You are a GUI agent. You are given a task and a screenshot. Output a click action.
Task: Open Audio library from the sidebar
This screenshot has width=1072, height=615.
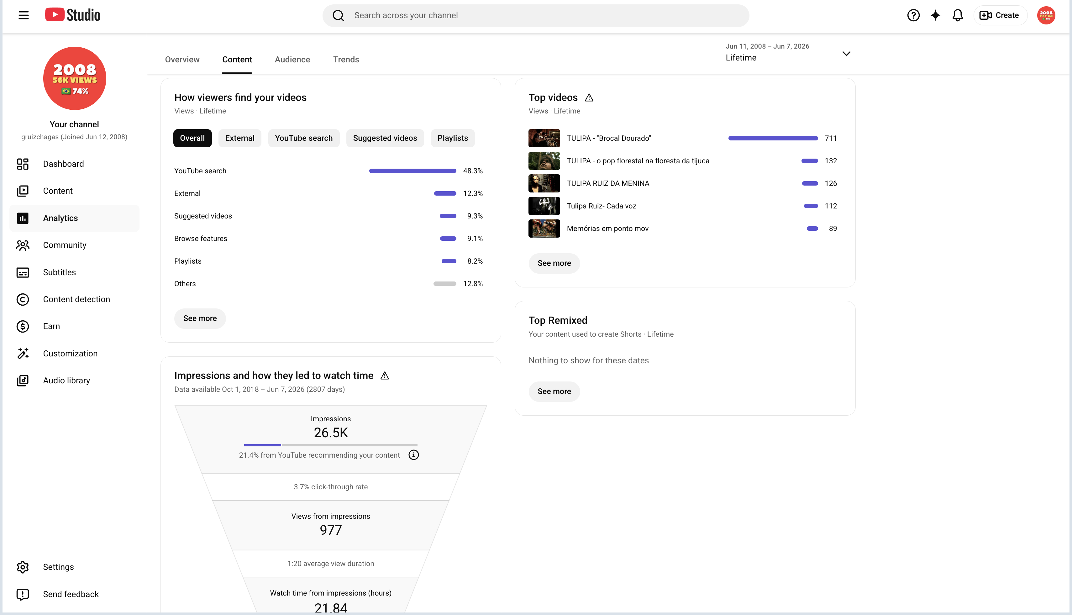[x=74, y=381]
